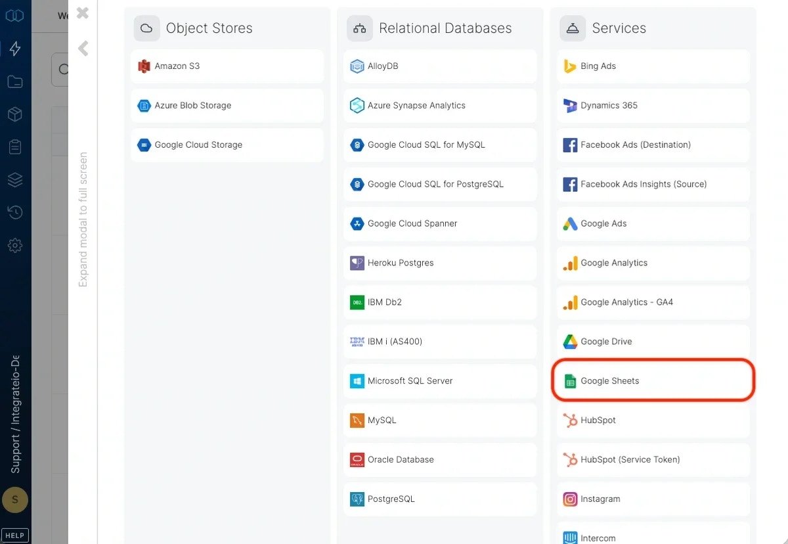
Task: Click the Google Cloud Spanner icon
Action: [x=357, y=224]
